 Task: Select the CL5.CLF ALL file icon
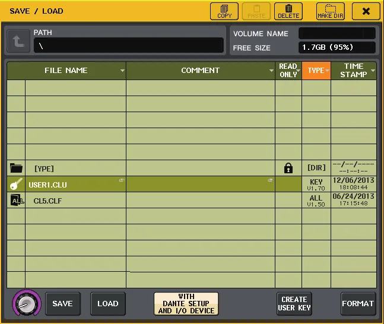click(17, 201)
